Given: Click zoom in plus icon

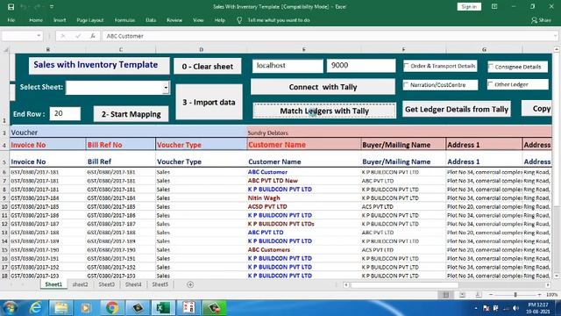Looking at the screenshot, I should tap(540, 295).
